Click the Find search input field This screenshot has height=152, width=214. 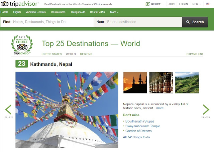coord(47,22)
